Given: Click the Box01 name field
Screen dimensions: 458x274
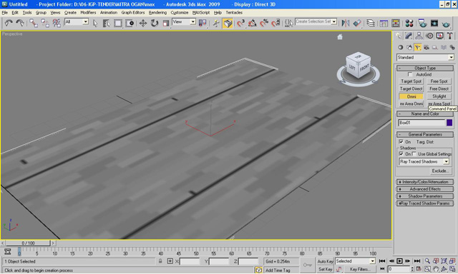Looking at the screenshot, I should (422, 123).
